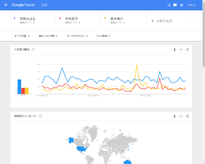Click Alaska region on the map

coord(70,140)
